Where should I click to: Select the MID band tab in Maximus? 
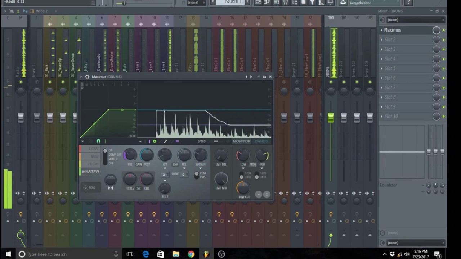pos(89,156)
